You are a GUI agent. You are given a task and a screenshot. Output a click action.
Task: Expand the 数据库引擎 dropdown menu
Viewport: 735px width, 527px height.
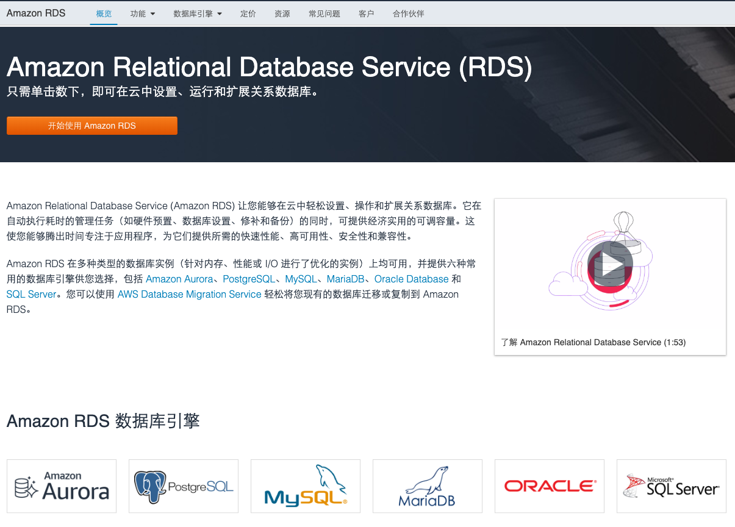(x=198, y=13)
